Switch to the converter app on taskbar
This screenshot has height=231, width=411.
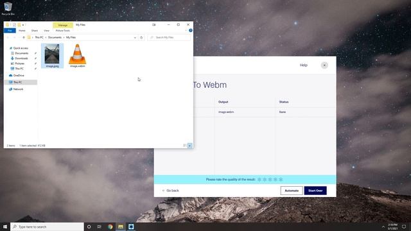[131, 227]
